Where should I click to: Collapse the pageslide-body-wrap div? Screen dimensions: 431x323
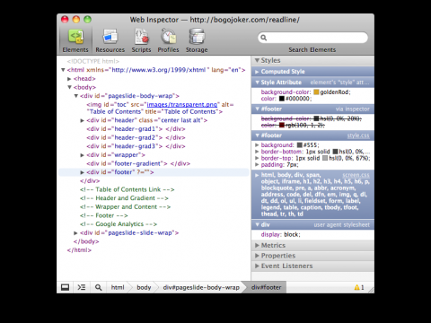point(75,96)
